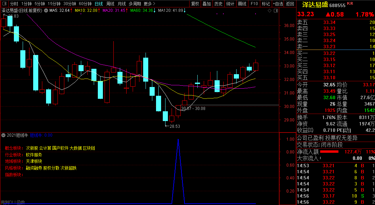The image size is (375, 205).
Task: Click the 区块链 concept sector label
Action: pyautogui.click(x=89, y=148)
